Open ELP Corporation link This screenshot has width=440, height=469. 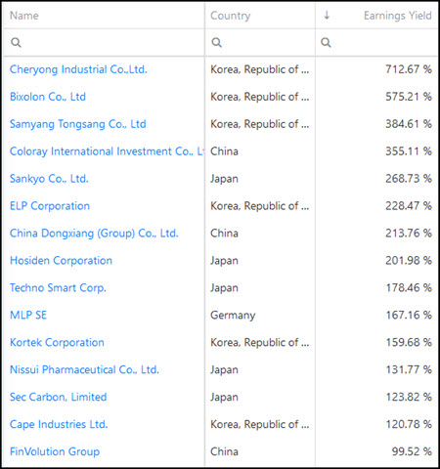pyautogui.click(x=50, y=206)
